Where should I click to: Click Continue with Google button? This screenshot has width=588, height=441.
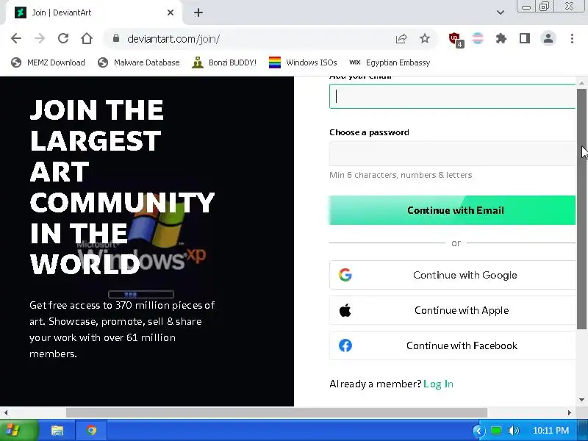coord(452,275)
